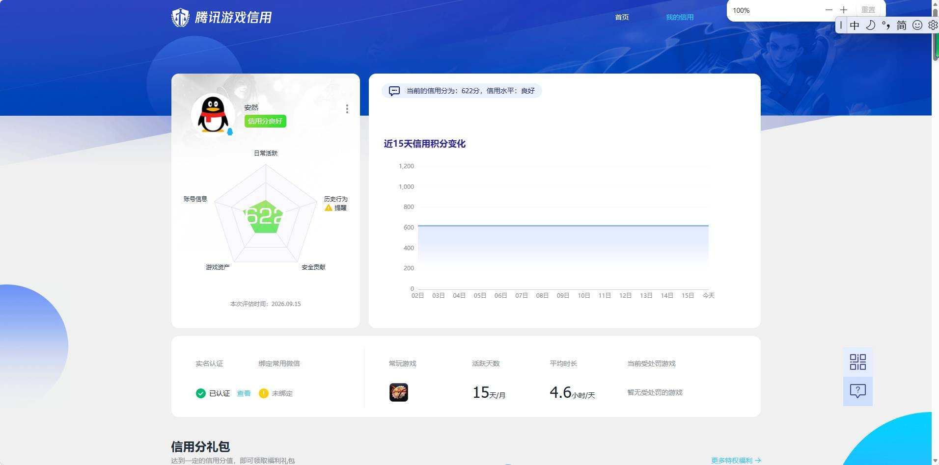Click the 4.6小时/天 average duration value
This screenshot has height=465, width=939.
coord(572,392)
